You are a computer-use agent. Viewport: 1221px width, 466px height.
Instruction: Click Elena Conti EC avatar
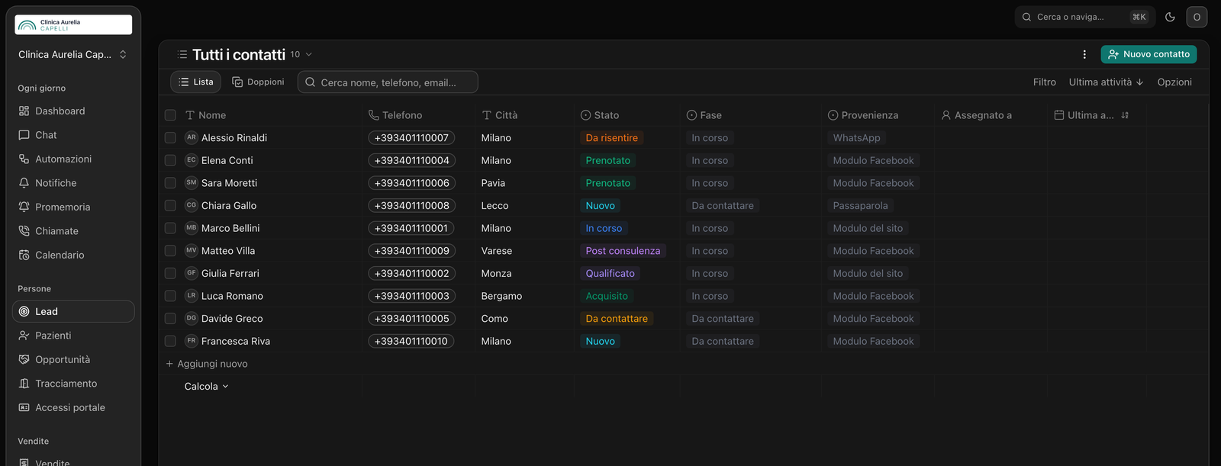click(x=192, y=160)
